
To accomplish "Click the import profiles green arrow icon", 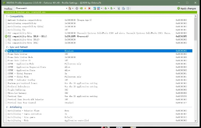I will tap(111, 8).
